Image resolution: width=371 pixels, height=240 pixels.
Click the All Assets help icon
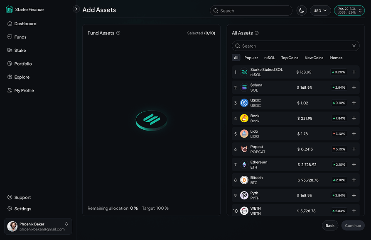click(x=257, y=33)
